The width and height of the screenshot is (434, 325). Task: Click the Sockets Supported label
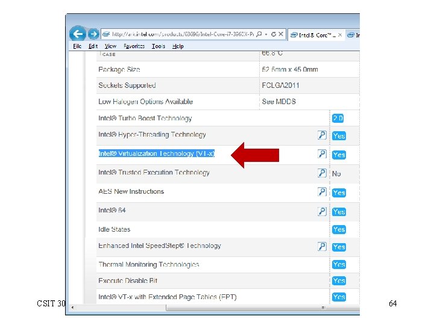click(127, 85)
